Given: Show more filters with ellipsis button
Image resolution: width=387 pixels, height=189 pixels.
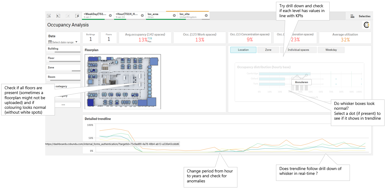Looking at the screenshot, I should (63, 105).
